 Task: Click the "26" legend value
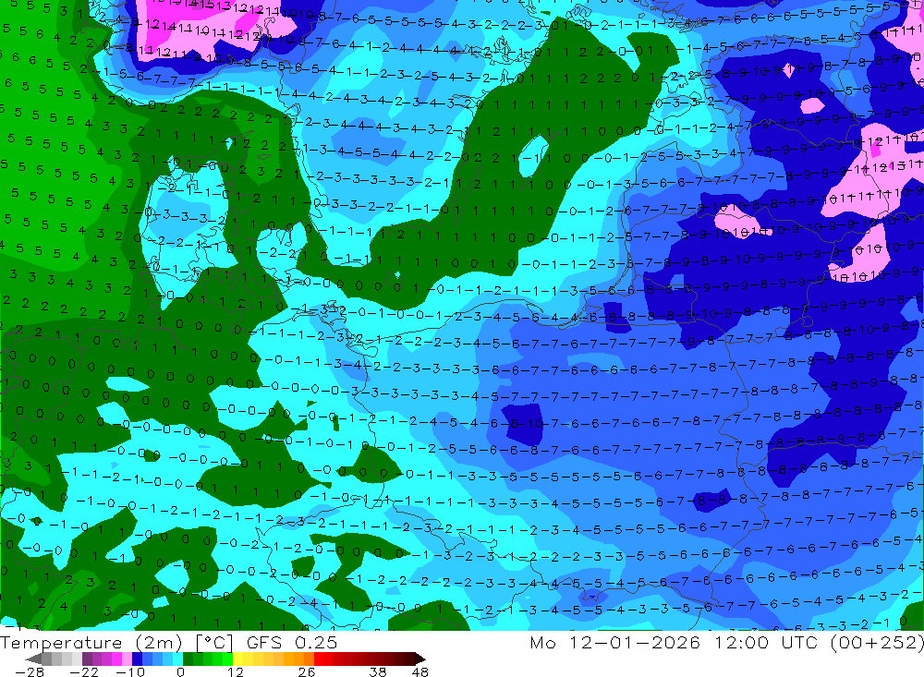click(306, 671)
